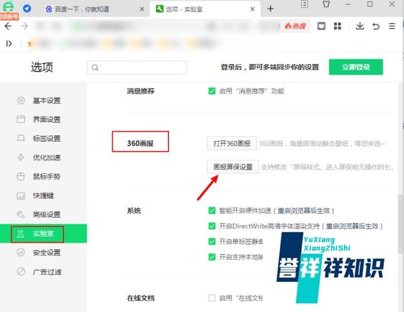Toggle 开启DirectWrite高清字体渲染支持 checkbox
The width and height of the screenshot is (404, 312).
212,226
